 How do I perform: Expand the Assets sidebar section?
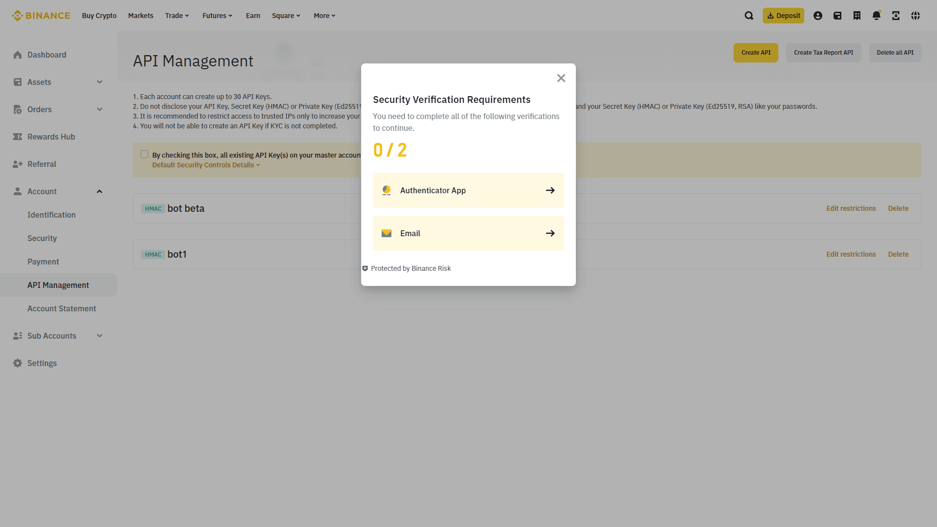tap(100, 82)
